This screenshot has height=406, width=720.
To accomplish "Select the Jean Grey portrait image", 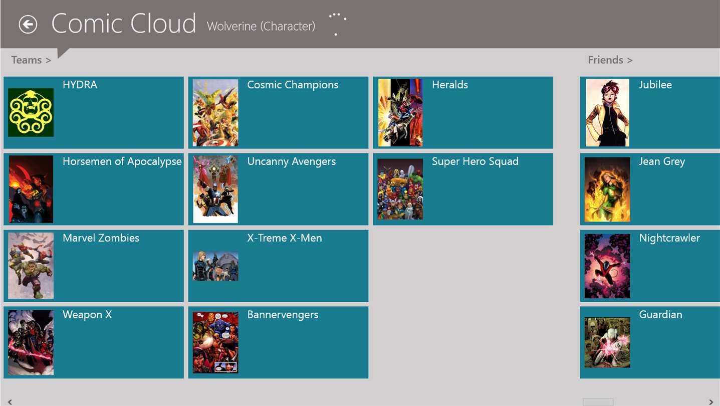I will 607,189.
